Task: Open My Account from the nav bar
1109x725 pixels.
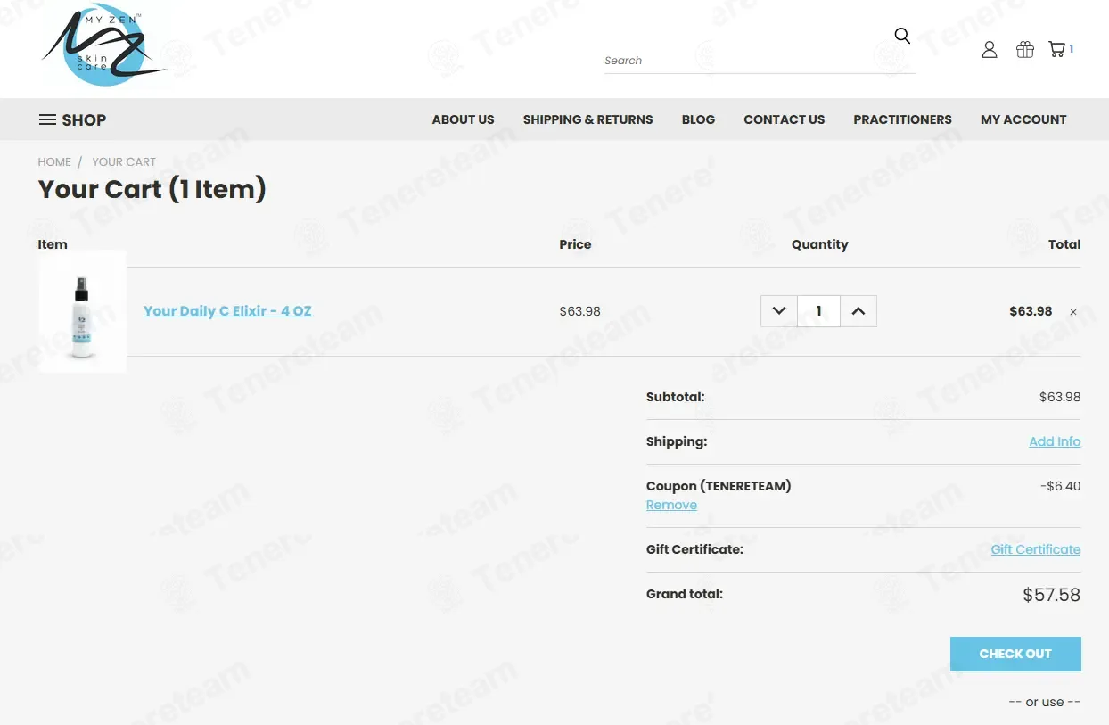Action: (1023, 119)
